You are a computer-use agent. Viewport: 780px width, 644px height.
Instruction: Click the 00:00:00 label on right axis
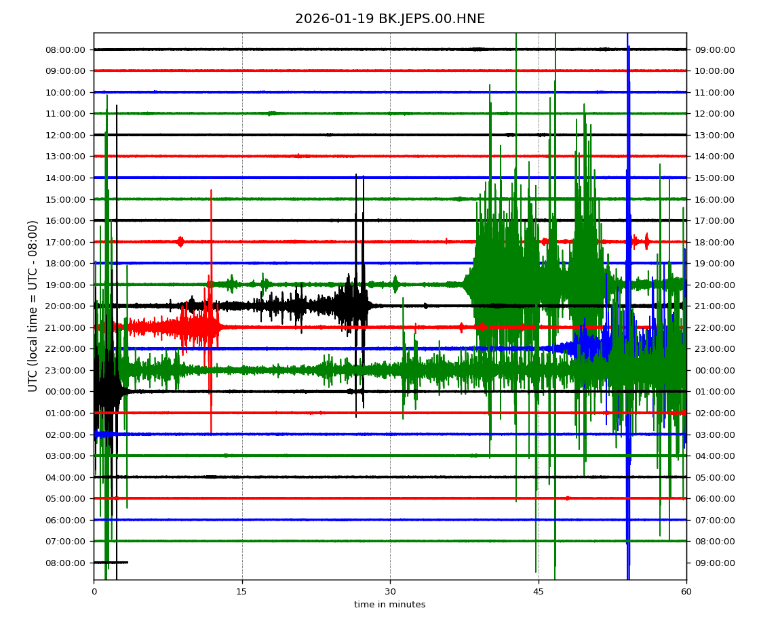click(x=714, y=370)
